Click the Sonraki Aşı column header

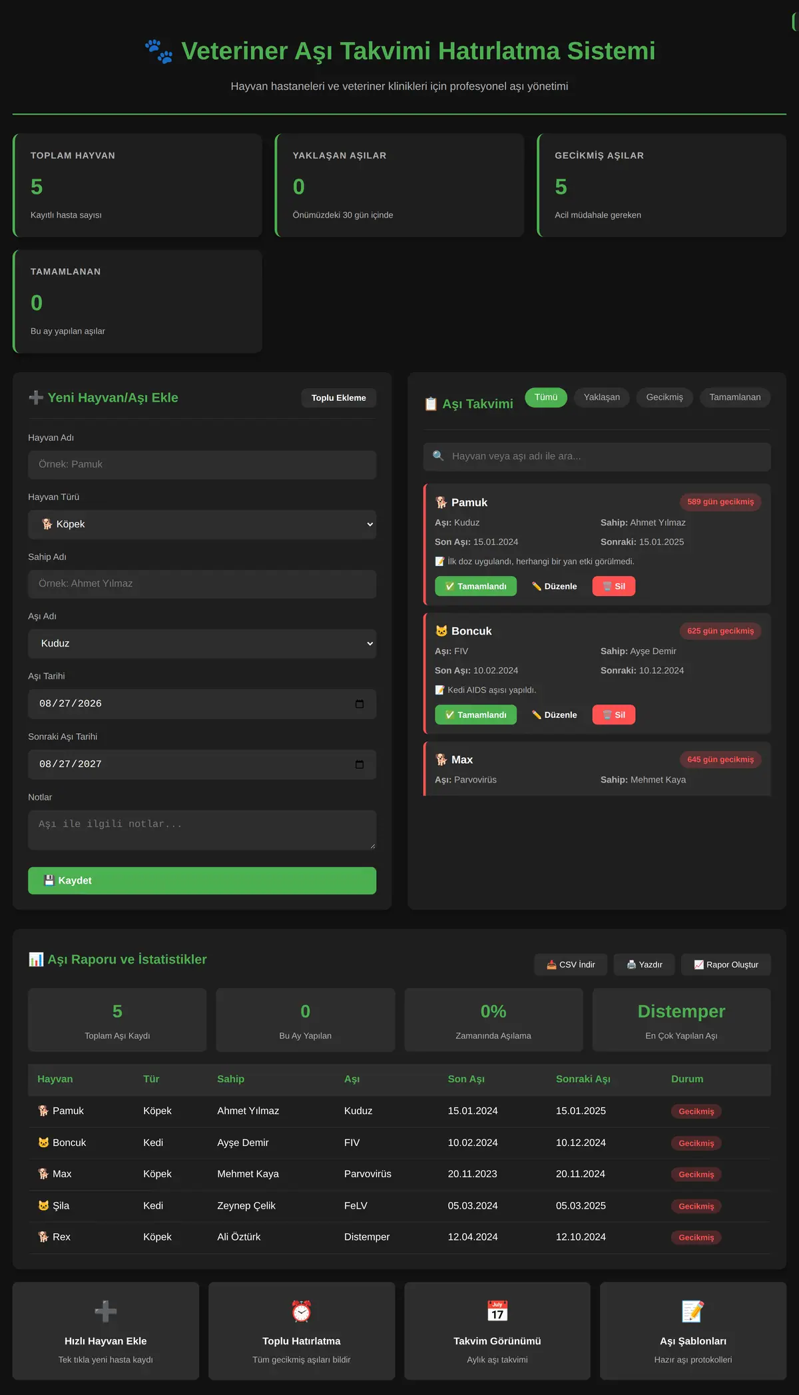click(x=583, y=1079)
